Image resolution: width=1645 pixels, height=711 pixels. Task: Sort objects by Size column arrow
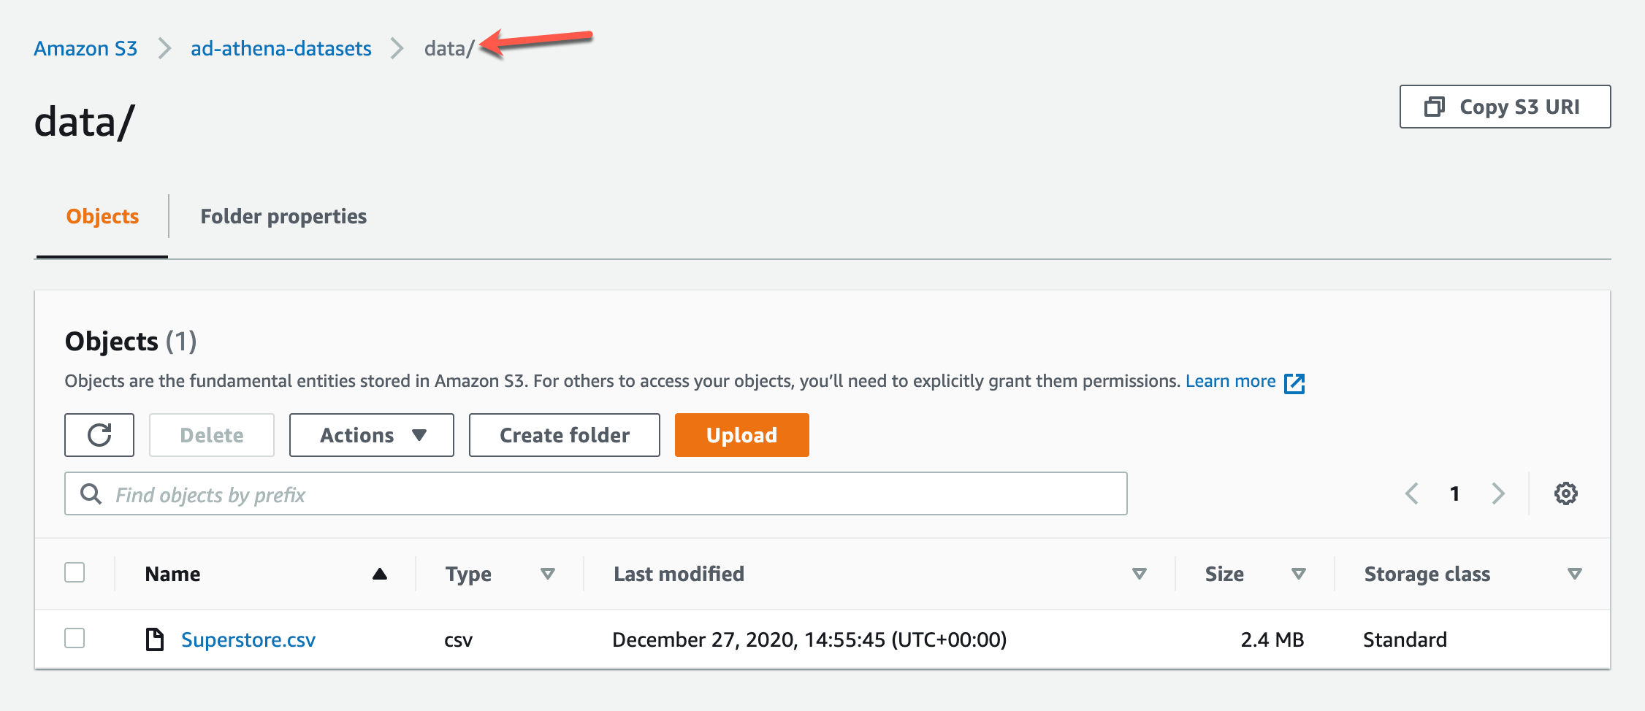coord(1298,574)
